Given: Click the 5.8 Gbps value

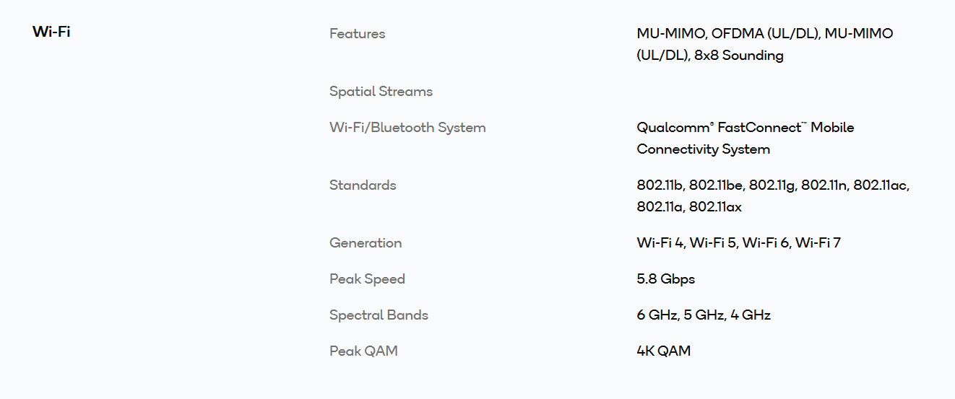Looking at the screenshot, I should [665, 279].
